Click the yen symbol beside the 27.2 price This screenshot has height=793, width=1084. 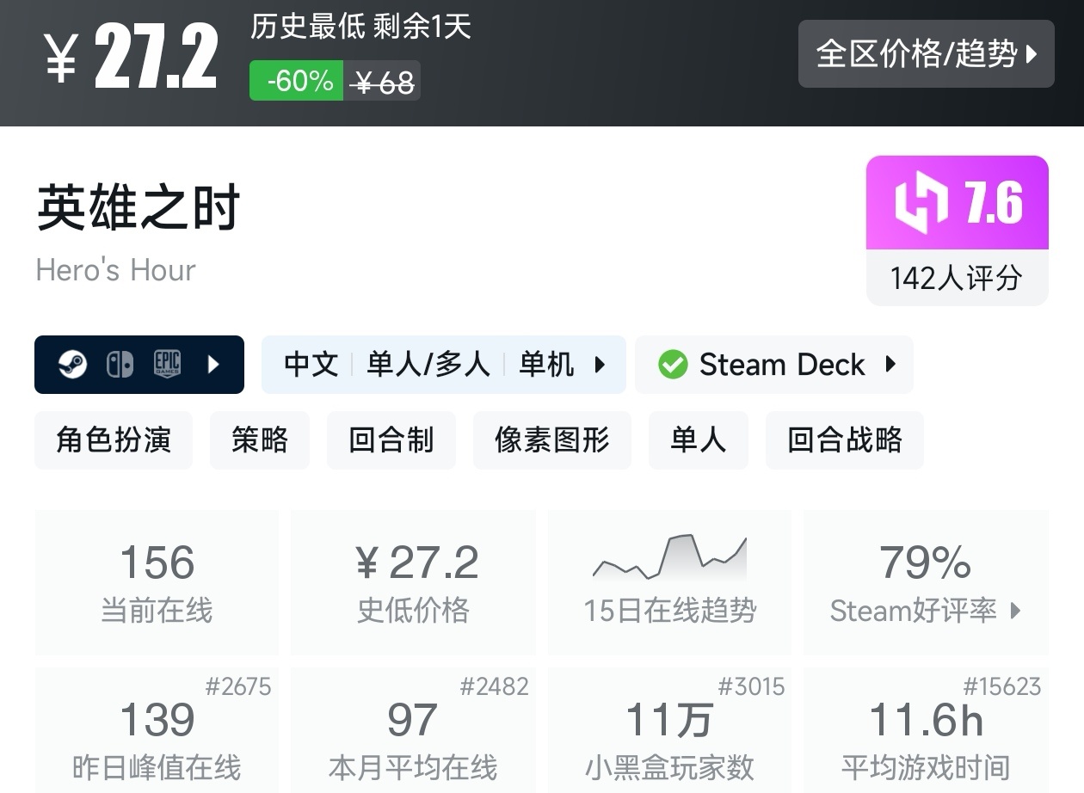coord(61,58)
